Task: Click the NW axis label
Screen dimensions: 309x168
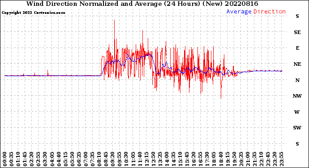Action: point(297,96)
